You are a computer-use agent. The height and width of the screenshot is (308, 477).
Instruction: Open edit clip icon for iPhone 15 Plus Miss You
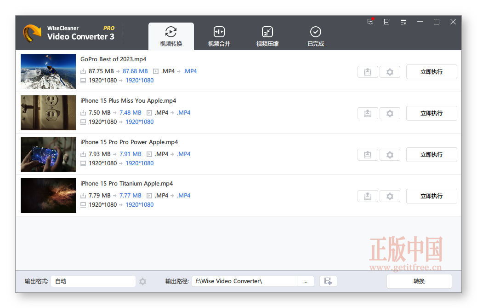368,113
